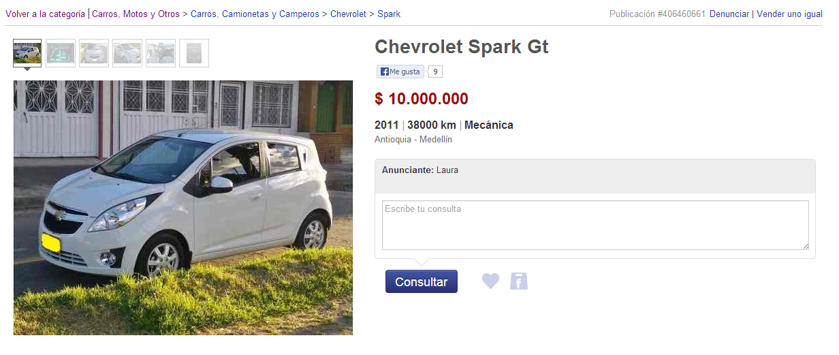839x355 pixels.
Task: Click the Facebook like count bubble
Action: (x=435, y=72)
